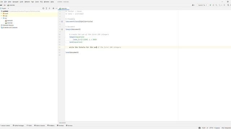Open the Services tool window
The image size is (231, 129).
coord(69,126)
